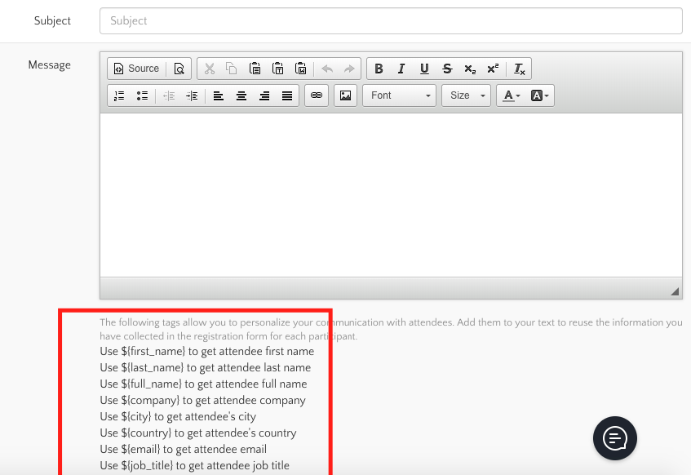
Task: Select Paste as plain text icon
Action: click(x=277, y=69)
